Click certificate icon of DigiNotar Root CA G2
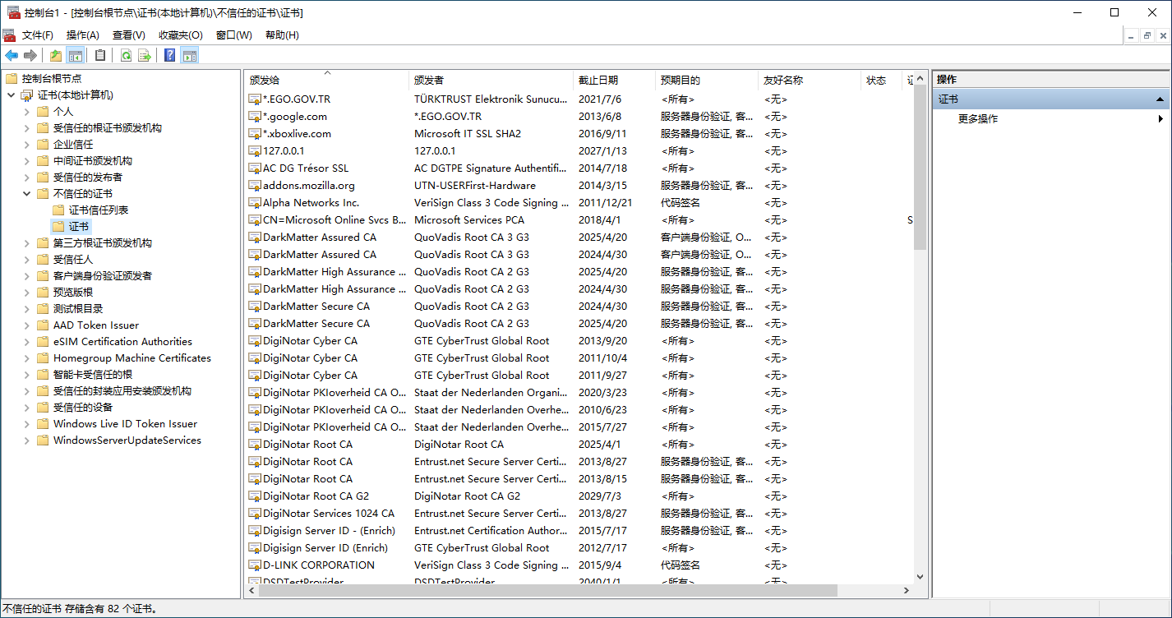Screen dimensions: 1172x618 coord(255,496)
